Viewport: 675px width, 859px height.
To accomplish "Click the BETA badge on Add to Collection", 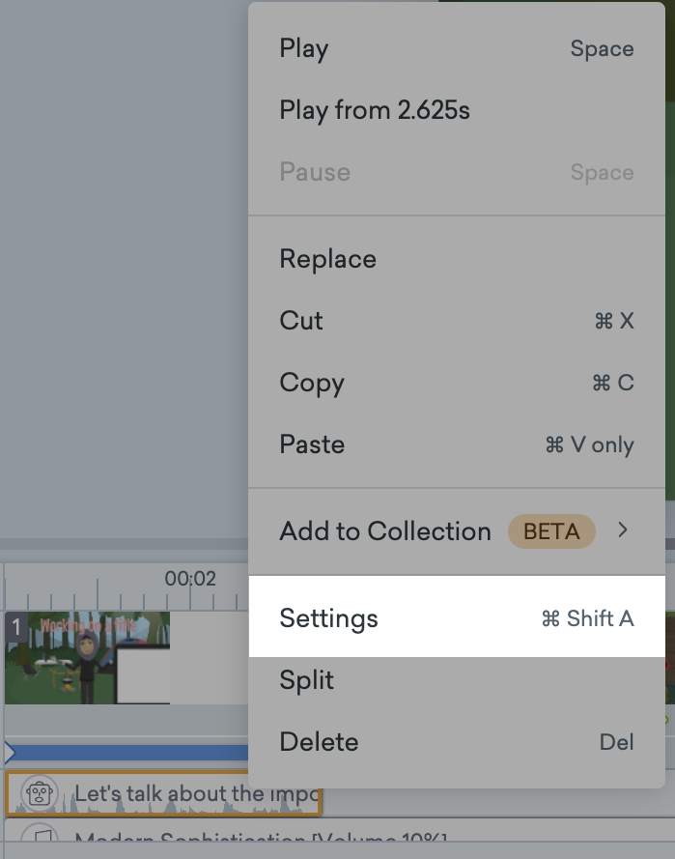I will point(551,531).
